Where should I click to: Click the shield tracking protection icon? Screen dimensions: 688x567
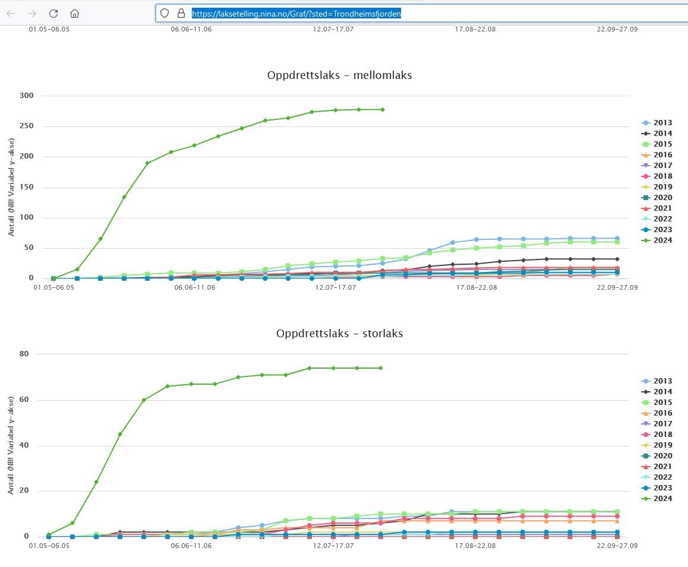click(x=166, y=13)
